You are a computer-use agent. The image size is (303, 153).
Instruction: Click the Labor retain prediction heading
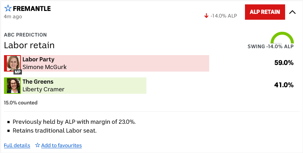(29, 45)
